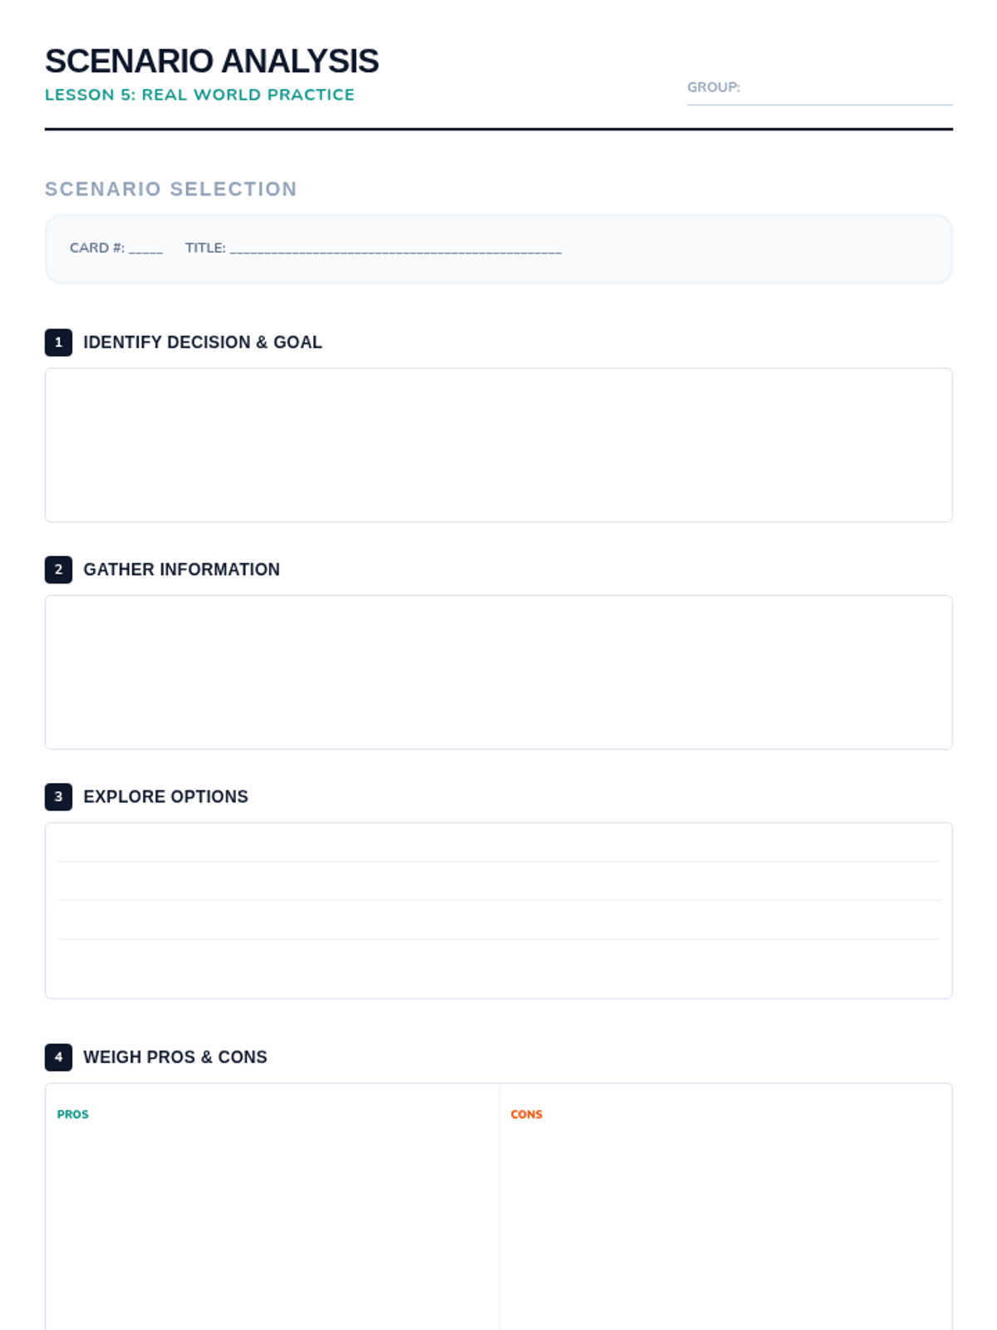Click the step 4 number badge
This screenshot has width=997, height=1330.
click(x=58, y=1057)
